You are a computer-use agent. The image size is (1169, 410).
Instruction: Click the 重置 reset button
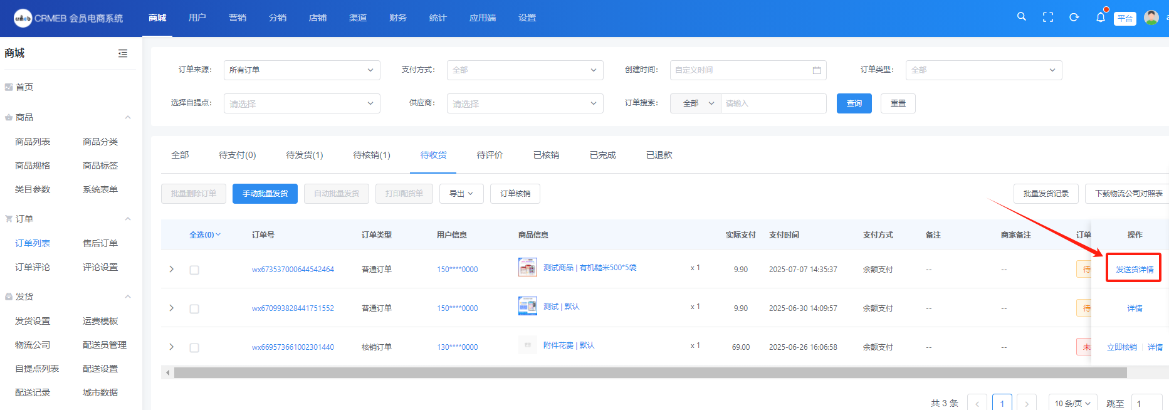tap(898, 103)
